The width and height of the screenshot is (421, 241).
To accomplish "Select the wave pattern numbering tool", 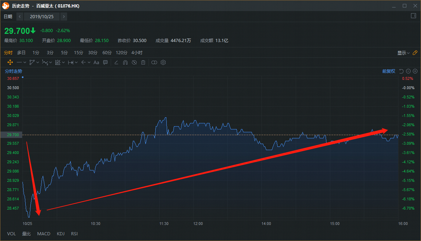I will (x=45, y=62).
